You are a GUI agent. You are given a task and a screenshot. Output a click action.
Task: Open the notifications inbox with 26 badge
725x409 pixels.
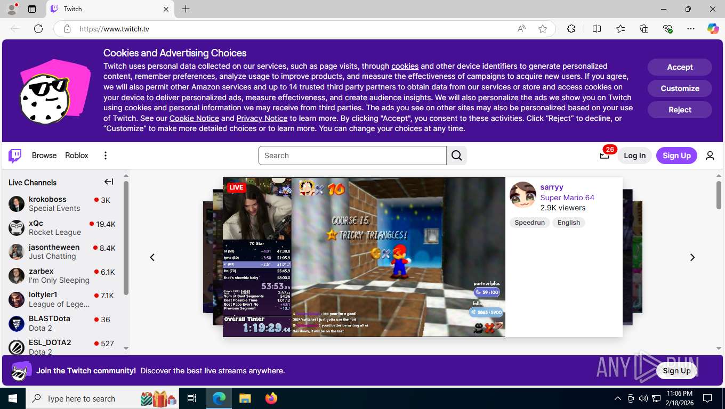pos(605,156)
